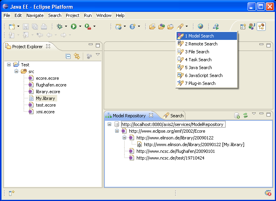This screenshot has height=201, width=276.
Task: Open the External Tools dropdown arrow
Action: click(x=95, y=26)
